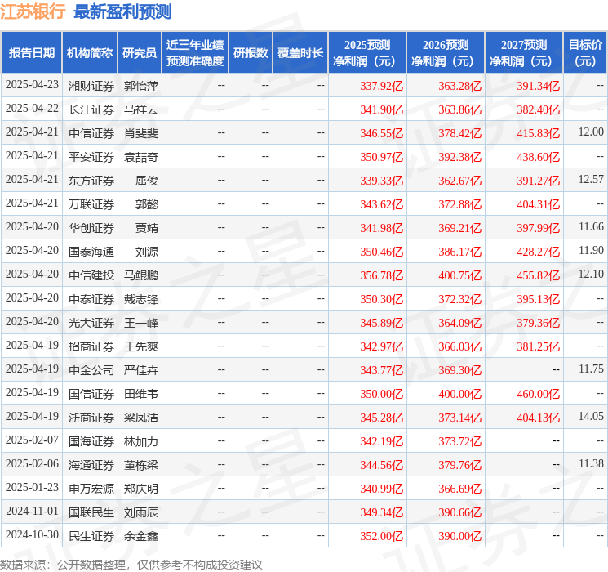The width and height of the screenshot is (608, 572).
Task: Click the 2026预测净利润 column header
Action: tap(446, 53)
